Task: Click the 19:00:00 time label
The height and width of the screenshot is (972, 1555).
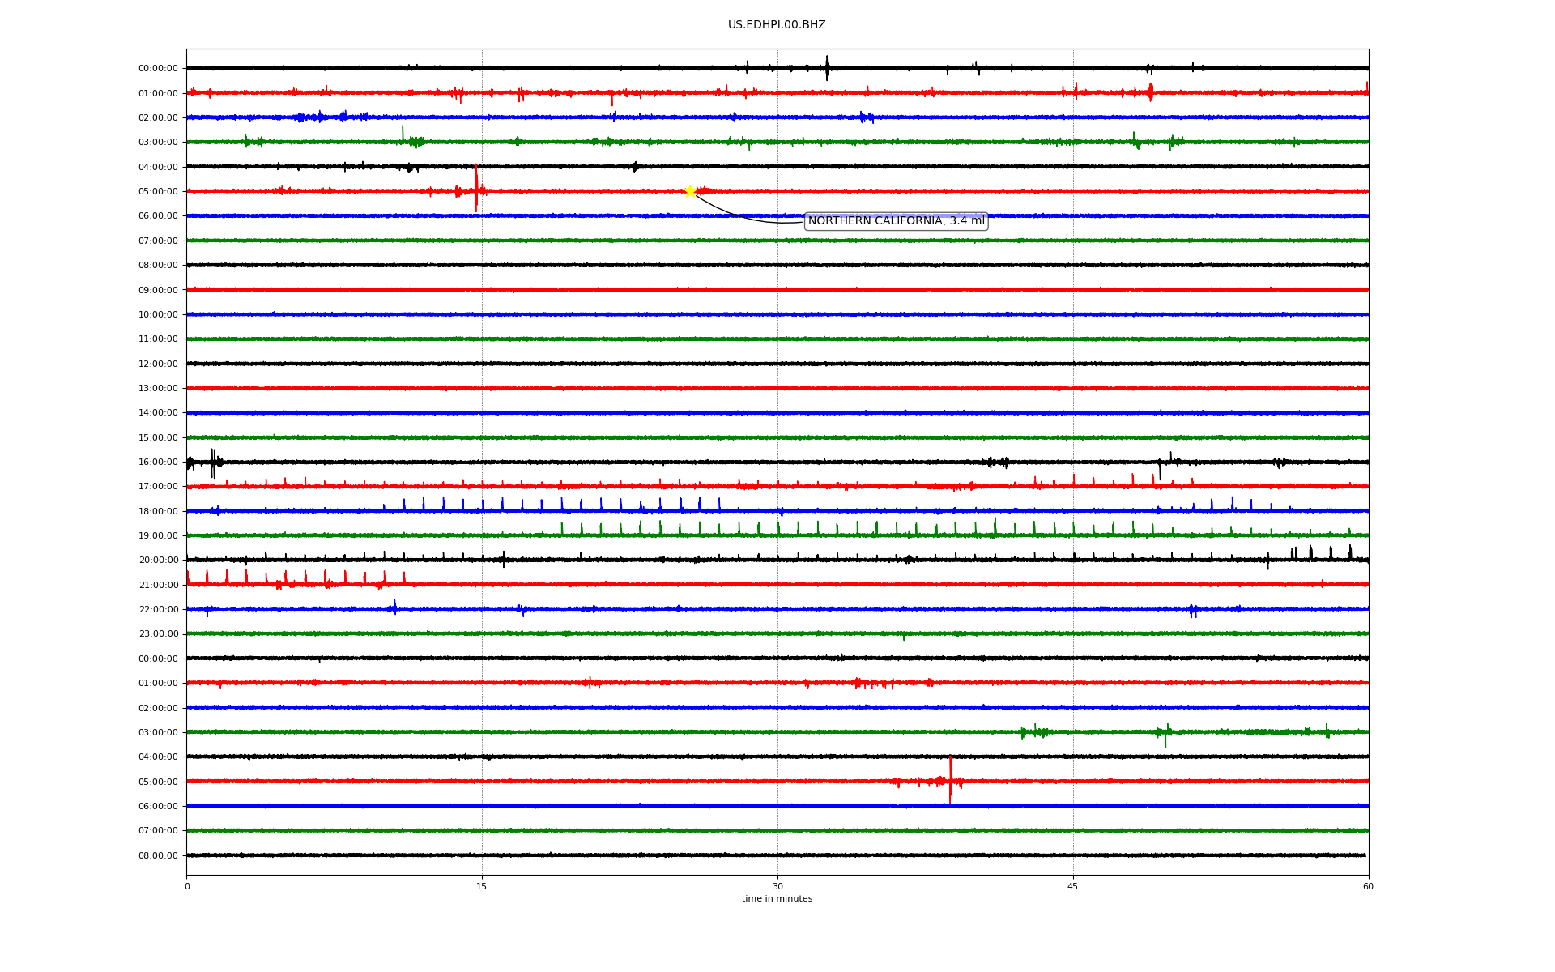Action: (x=158, y=536)
